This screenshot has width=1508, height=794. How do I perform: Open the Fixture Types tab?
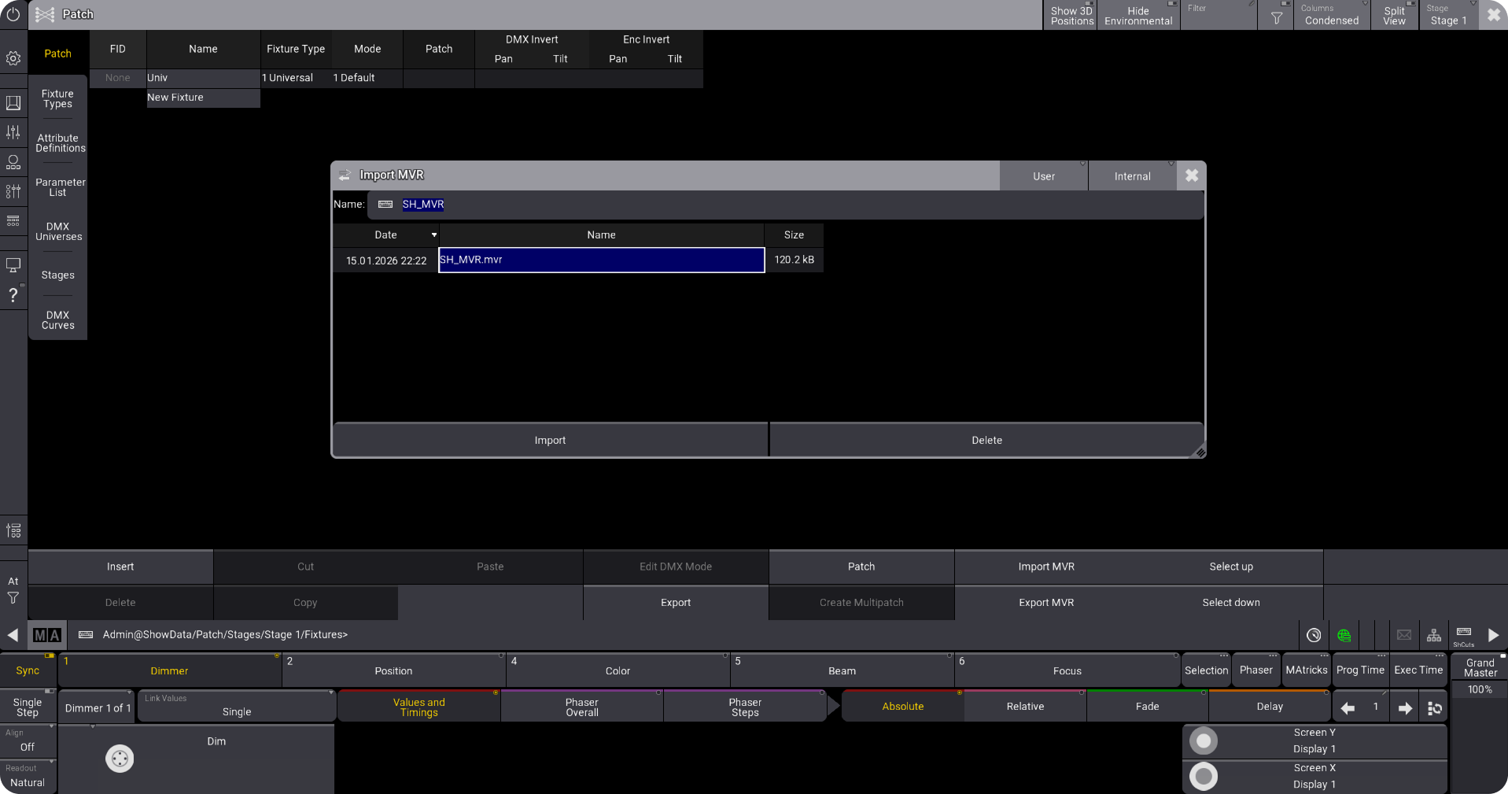click(x=57, y=98)
